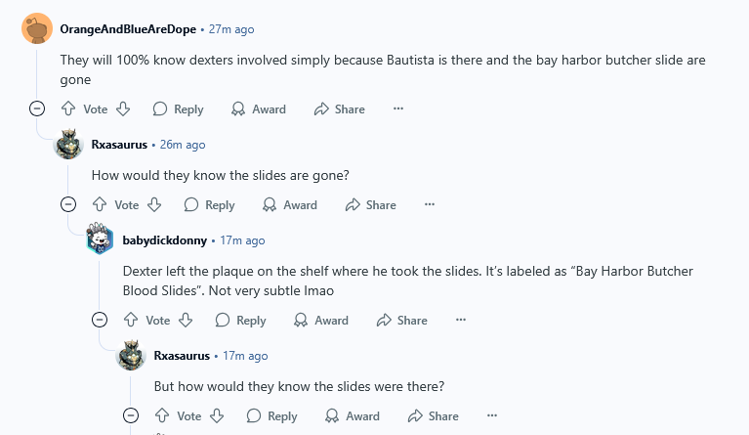Image resolution: width=749 pixels, height=435 pixels.
Task: Collapse Rxasaurus's 26m ago reply thread
Action: pos(68,205)
